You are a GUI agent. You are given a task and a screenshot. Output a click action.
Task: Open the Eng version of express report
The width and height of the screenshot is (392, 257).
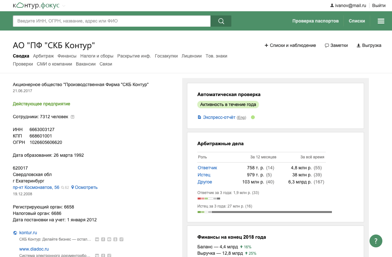click(x=241, y=118)
